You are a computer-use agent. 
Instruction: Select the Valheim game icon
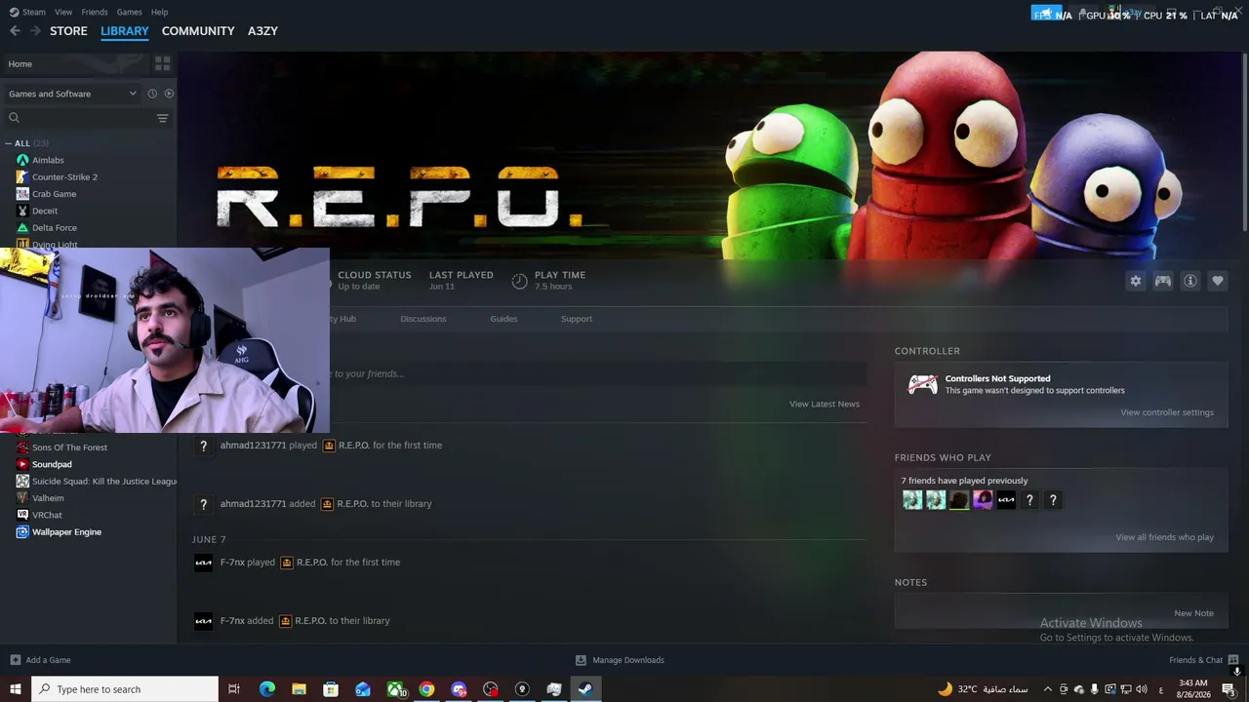(22, 498)
